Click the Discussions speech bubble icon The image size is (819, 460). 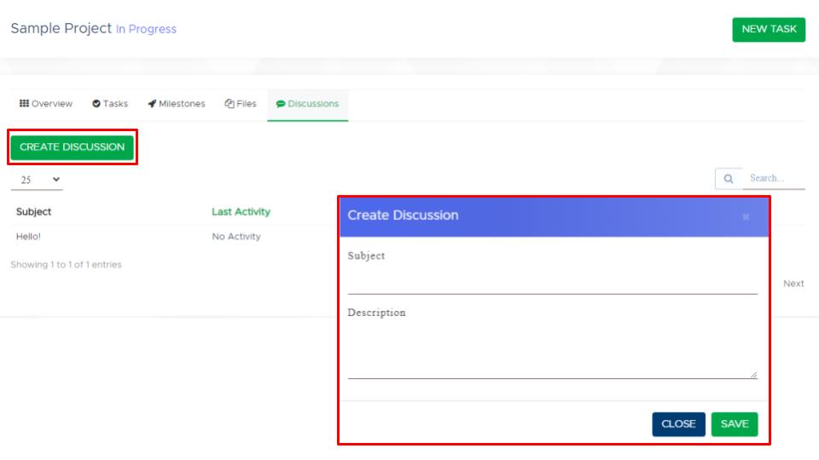281,104
